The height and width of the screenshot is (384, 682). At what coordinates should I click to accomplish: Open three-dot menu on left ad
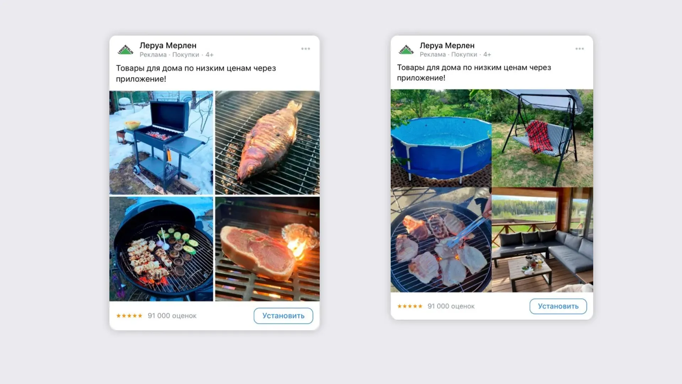click(305, 49)
